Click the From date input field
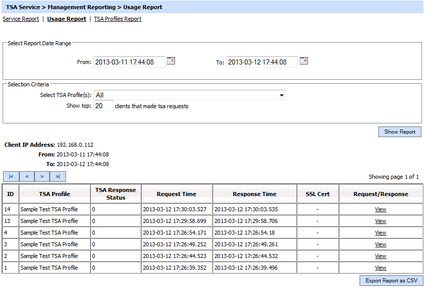This screenshot has width=425, height=290. pos(129,62)
